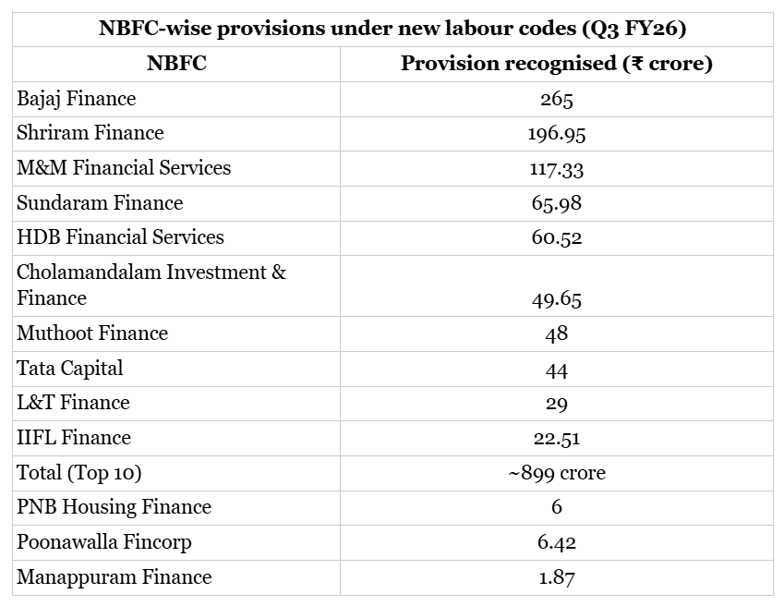Click the Bajaj Finance cell
This screenshot has height=606, width=784.
coord(77,99)
